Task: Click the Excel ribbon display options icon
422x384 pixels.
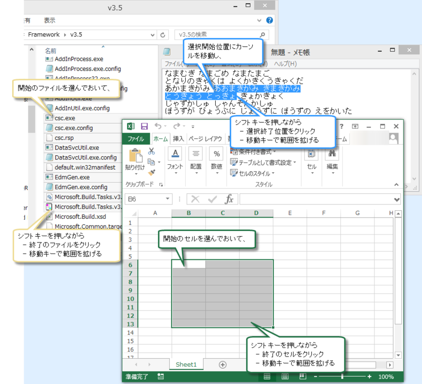Action: pos(355,126)
